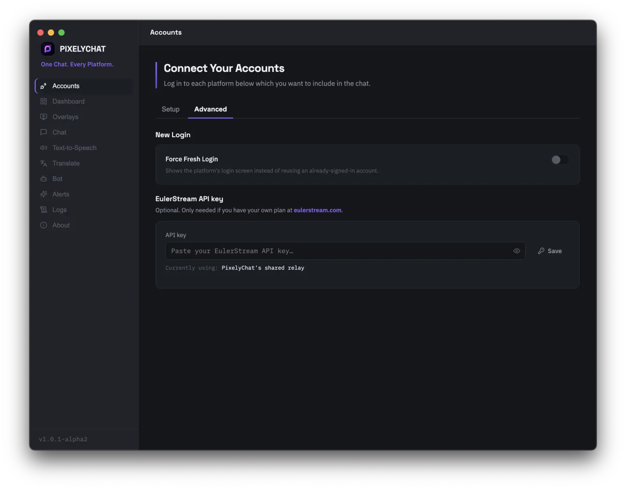Click the Bot robot icon
The image size is (626, 489).
point(43,179)
